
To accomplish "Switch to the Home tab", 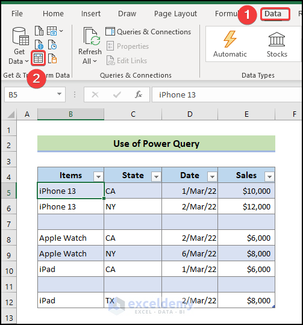I will click(x=53, y=14).
